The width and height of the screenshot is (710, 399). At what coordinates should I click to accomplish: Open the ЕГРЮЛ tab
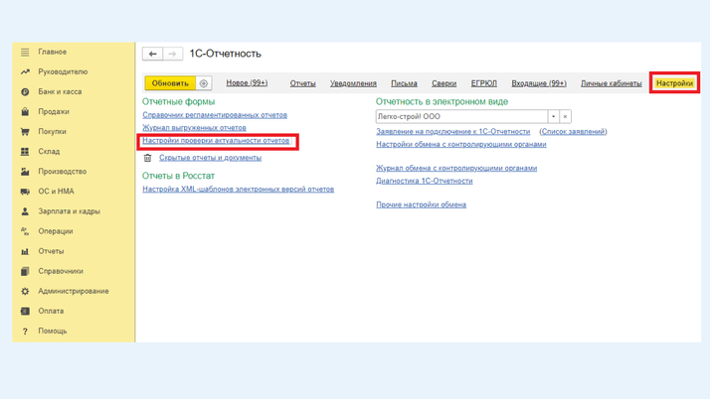point(484,83)
